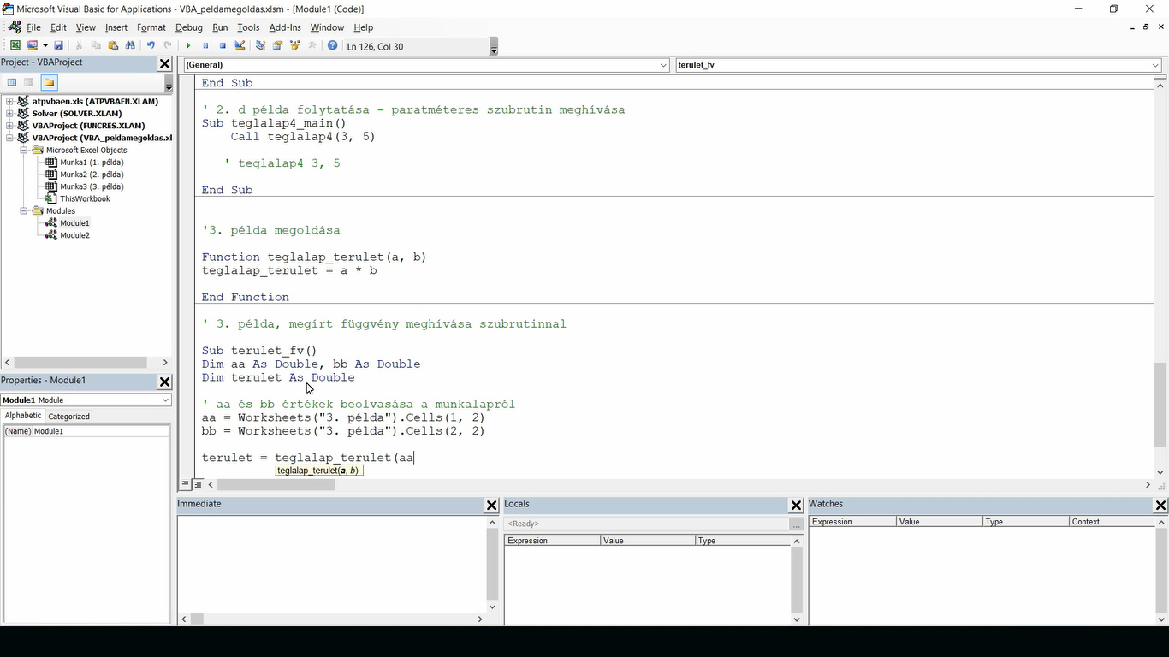
Task: Switch to Excel using the View Excel icon
Action: (x=15, y=46)
